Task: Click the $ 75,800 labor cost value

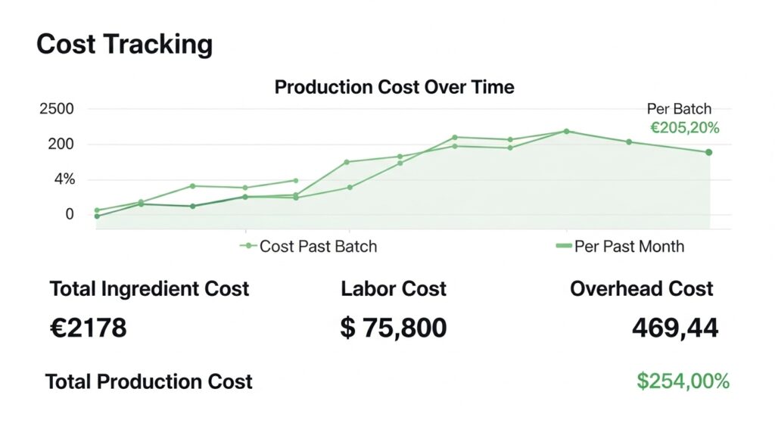Action: [394, 328]
